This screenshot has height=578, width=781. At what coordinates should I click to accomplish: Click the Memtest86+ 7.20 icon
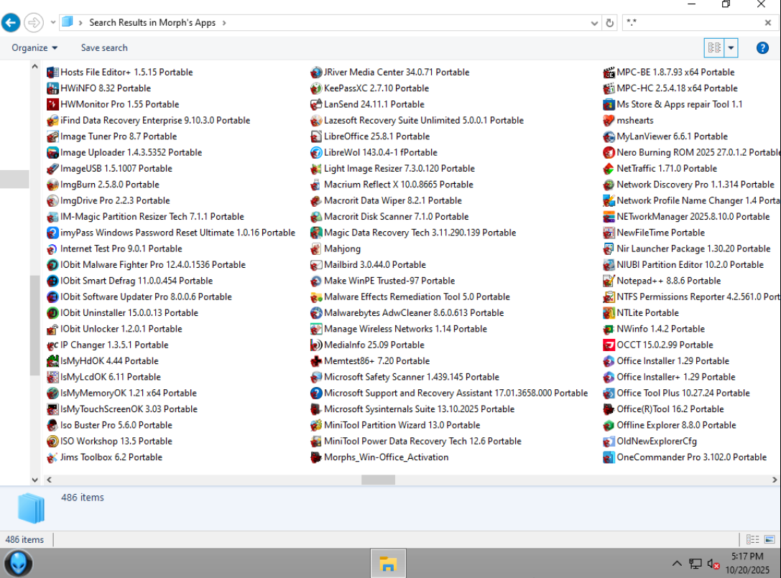click(x=316, y=361)
